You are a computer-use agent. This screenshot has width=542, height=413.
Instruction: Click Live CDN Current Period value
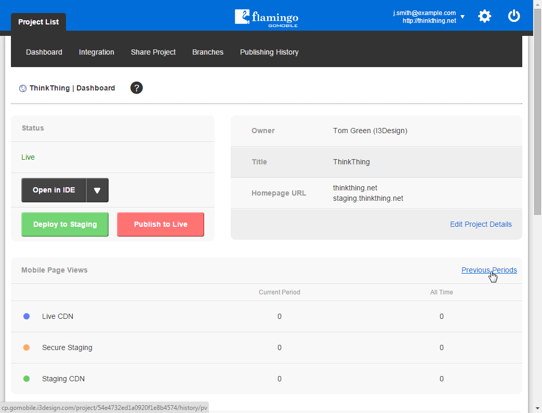(x=280, y=316)
